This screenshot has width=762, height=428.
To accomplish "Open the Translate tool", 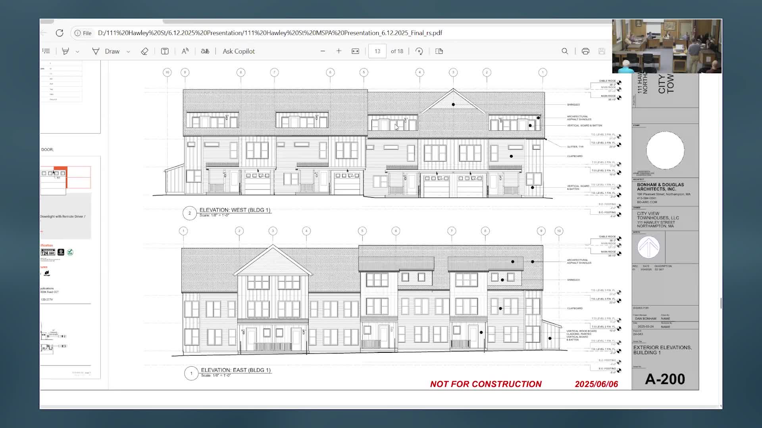I will pyautogui.click(x=205, y=51).
